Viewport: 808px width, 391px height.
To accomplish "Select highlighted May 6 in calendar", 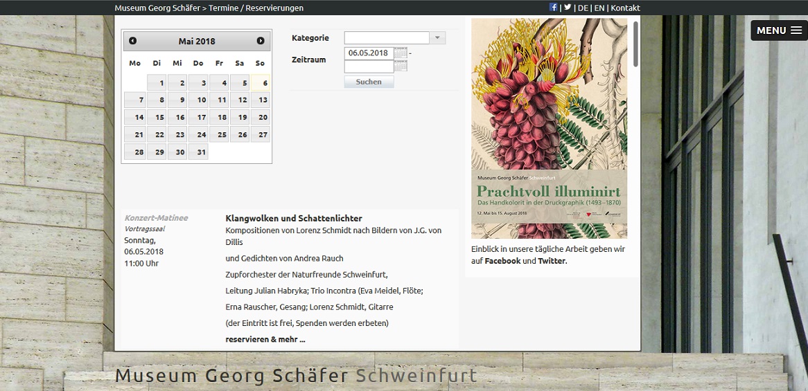I will point(261,83).
